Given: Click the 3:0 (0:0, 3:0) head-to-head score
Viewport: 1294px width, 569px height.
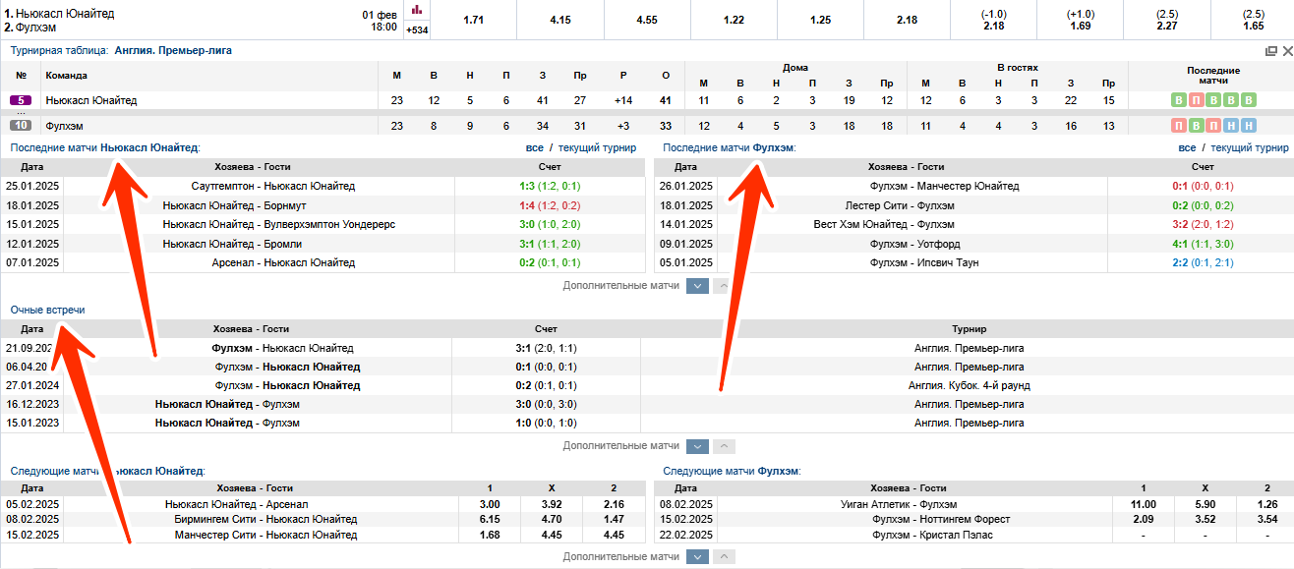Looking at the screenshot, I should coord(546,405).
